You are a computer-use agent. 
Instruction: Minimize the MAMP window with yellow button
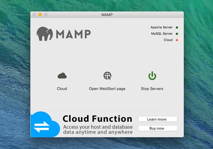(x=40, y=15)
